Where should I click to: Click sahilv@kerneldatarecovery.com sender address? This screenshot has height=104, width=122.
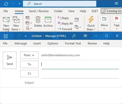[x=60, y=55]
